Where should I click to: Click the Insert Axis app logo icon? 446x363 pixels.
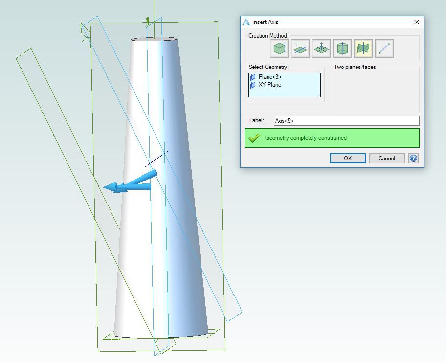(246, 22)
